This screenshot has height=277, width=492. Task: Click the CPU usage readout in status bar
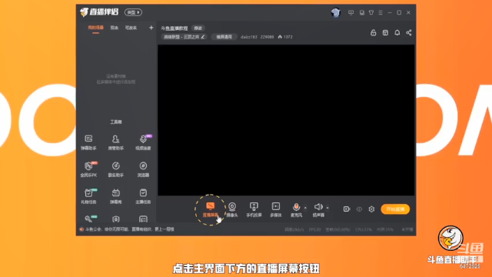[x=363, y=229]
